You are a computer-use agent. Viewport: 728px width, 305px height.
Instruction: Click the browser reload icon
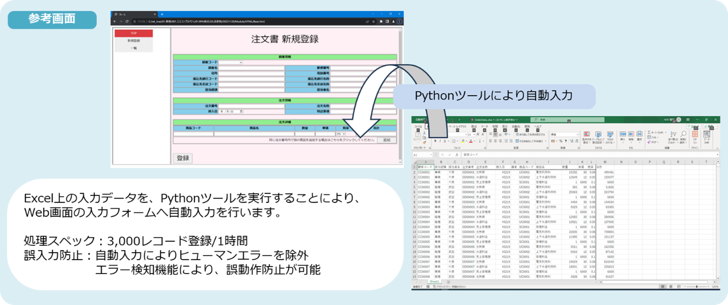pyautogui.click(x=127, y=21)
